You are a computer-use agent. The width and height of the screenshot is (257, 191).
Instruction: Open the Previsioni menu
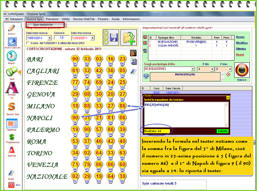52,19
